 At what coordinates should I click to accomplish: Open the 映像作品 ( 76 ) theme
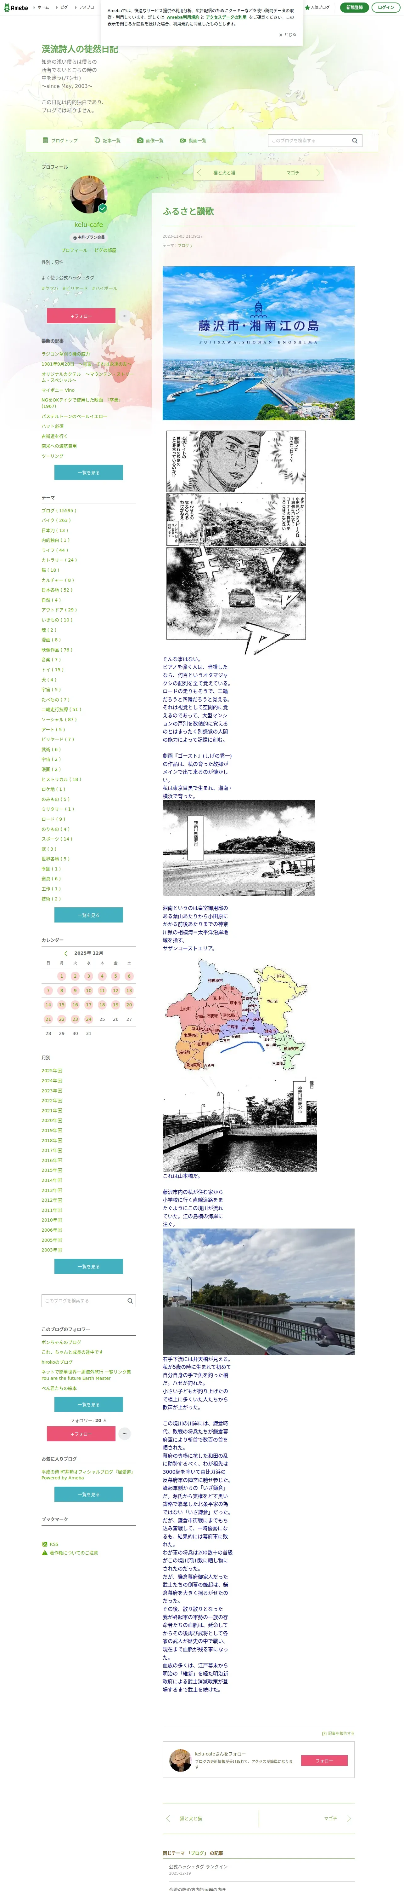click(x=57, y=650)
